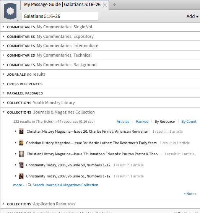
Task: Switch results view to Ranked
Action: [142, 122]
